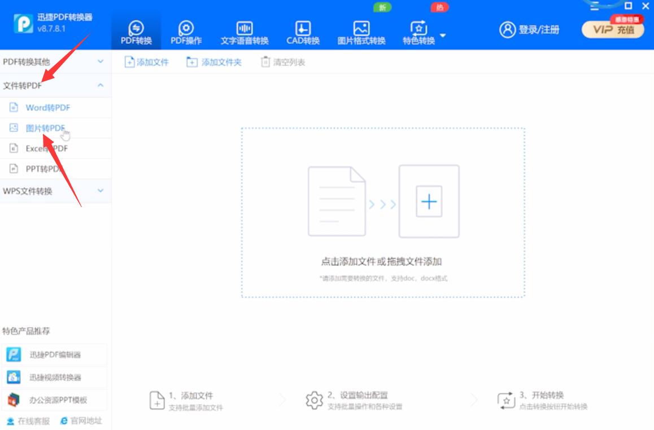Screen dimensions: 654x430
Task: Click the step 2 设置输出配置 gear icon
Action: pos(314,400)
